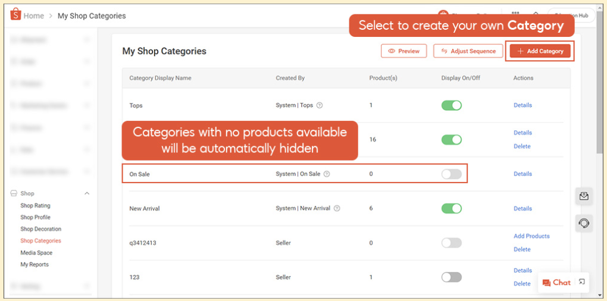The image size is (607, 301).
Task: Click Home in the breadcrumb
Action: 33,16
